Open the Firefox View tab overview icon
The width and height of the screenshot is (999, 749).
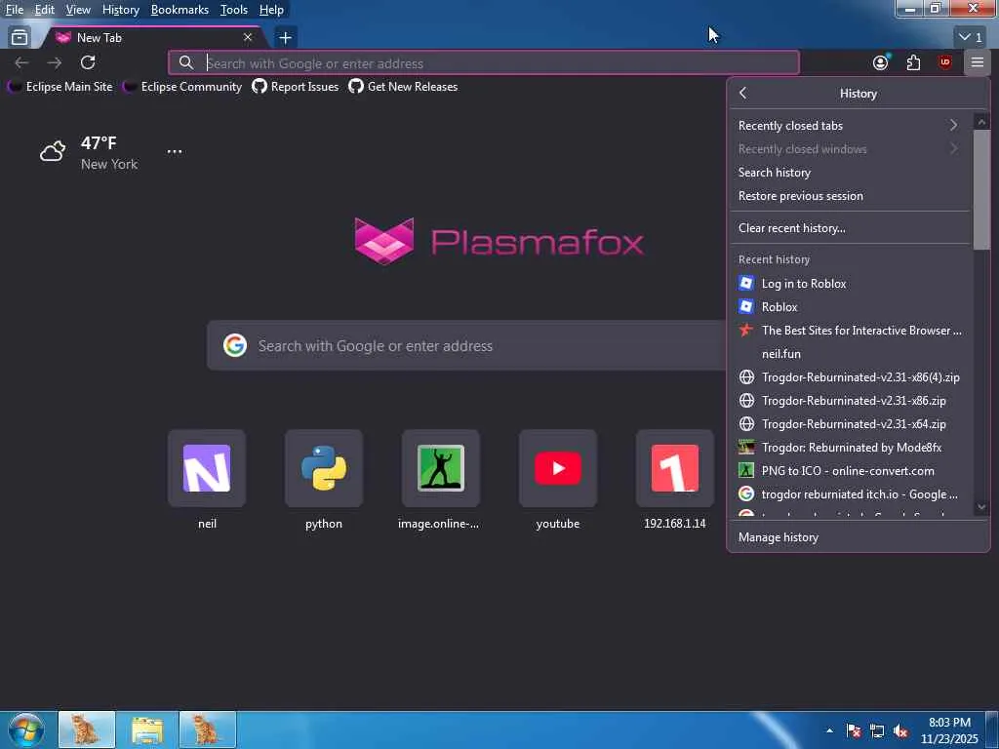[20, 38]
